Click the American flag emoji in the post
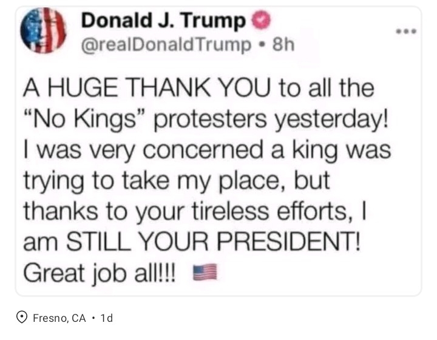This screenshot has height=340, width=437. [205, 273]
